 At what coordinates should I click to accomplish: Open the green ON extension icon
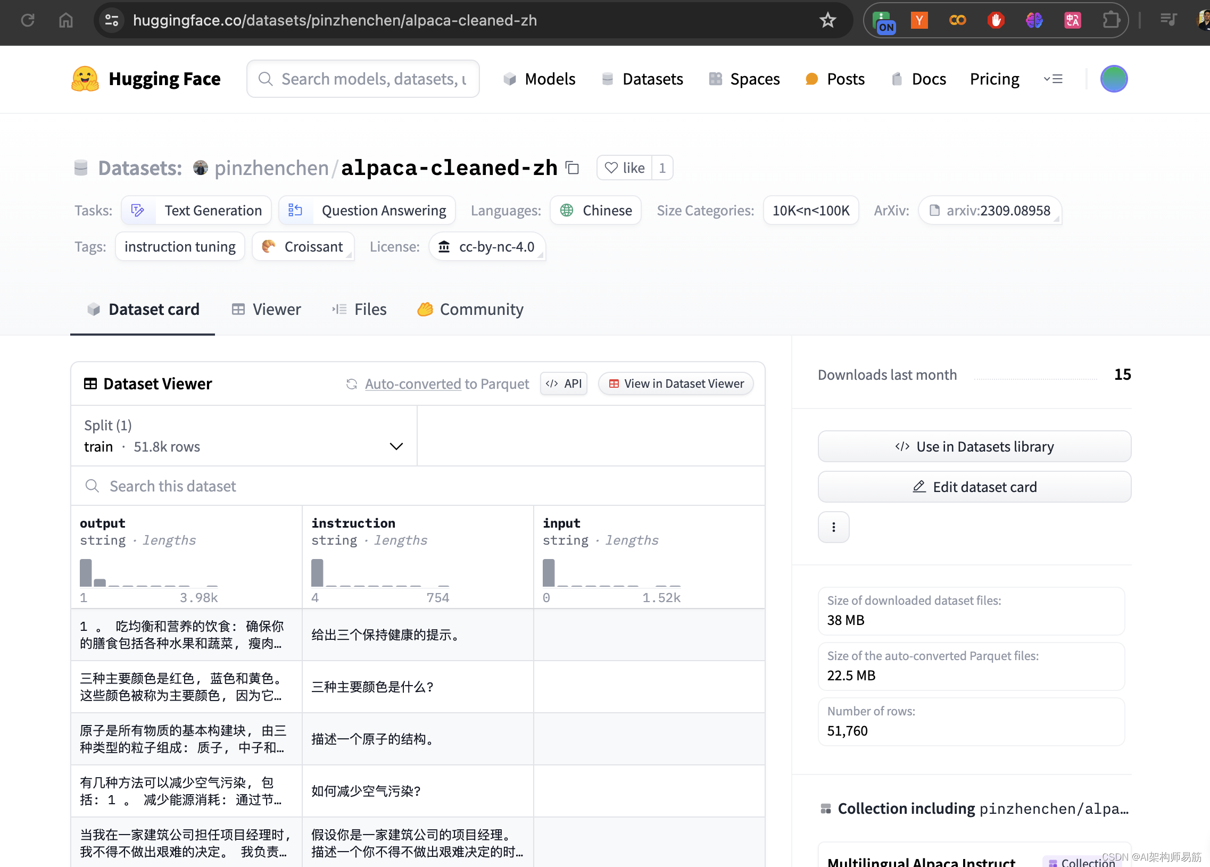point(883,21)
